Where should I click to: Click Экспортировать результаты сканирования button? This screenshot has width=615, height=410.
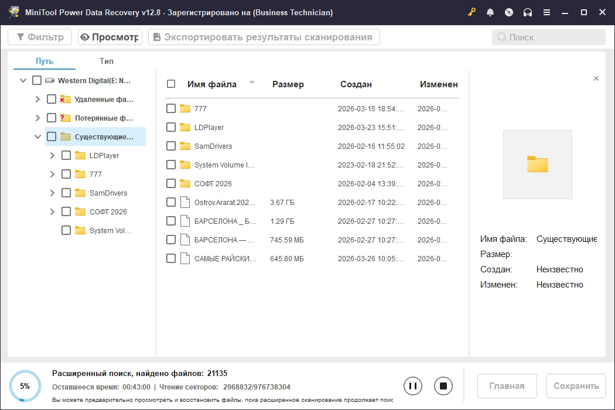[264, 37]
